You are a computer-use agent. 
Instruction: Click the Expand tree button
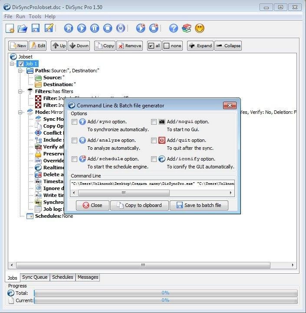(200, 46)
